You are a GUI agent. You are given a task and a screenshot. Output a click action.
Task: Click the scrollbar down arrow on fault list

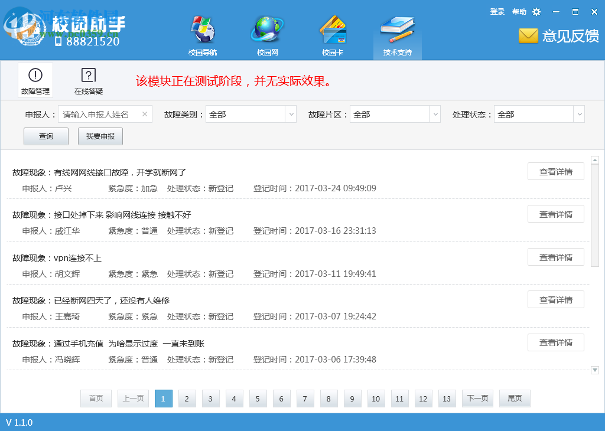click(595, 370)
